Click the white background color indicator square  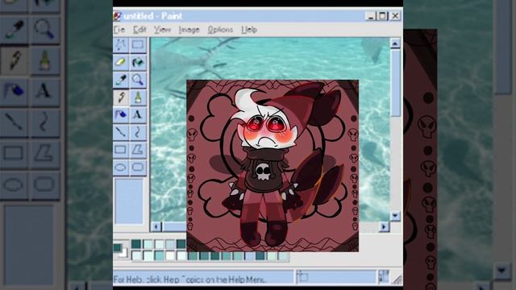click(123, 253)
